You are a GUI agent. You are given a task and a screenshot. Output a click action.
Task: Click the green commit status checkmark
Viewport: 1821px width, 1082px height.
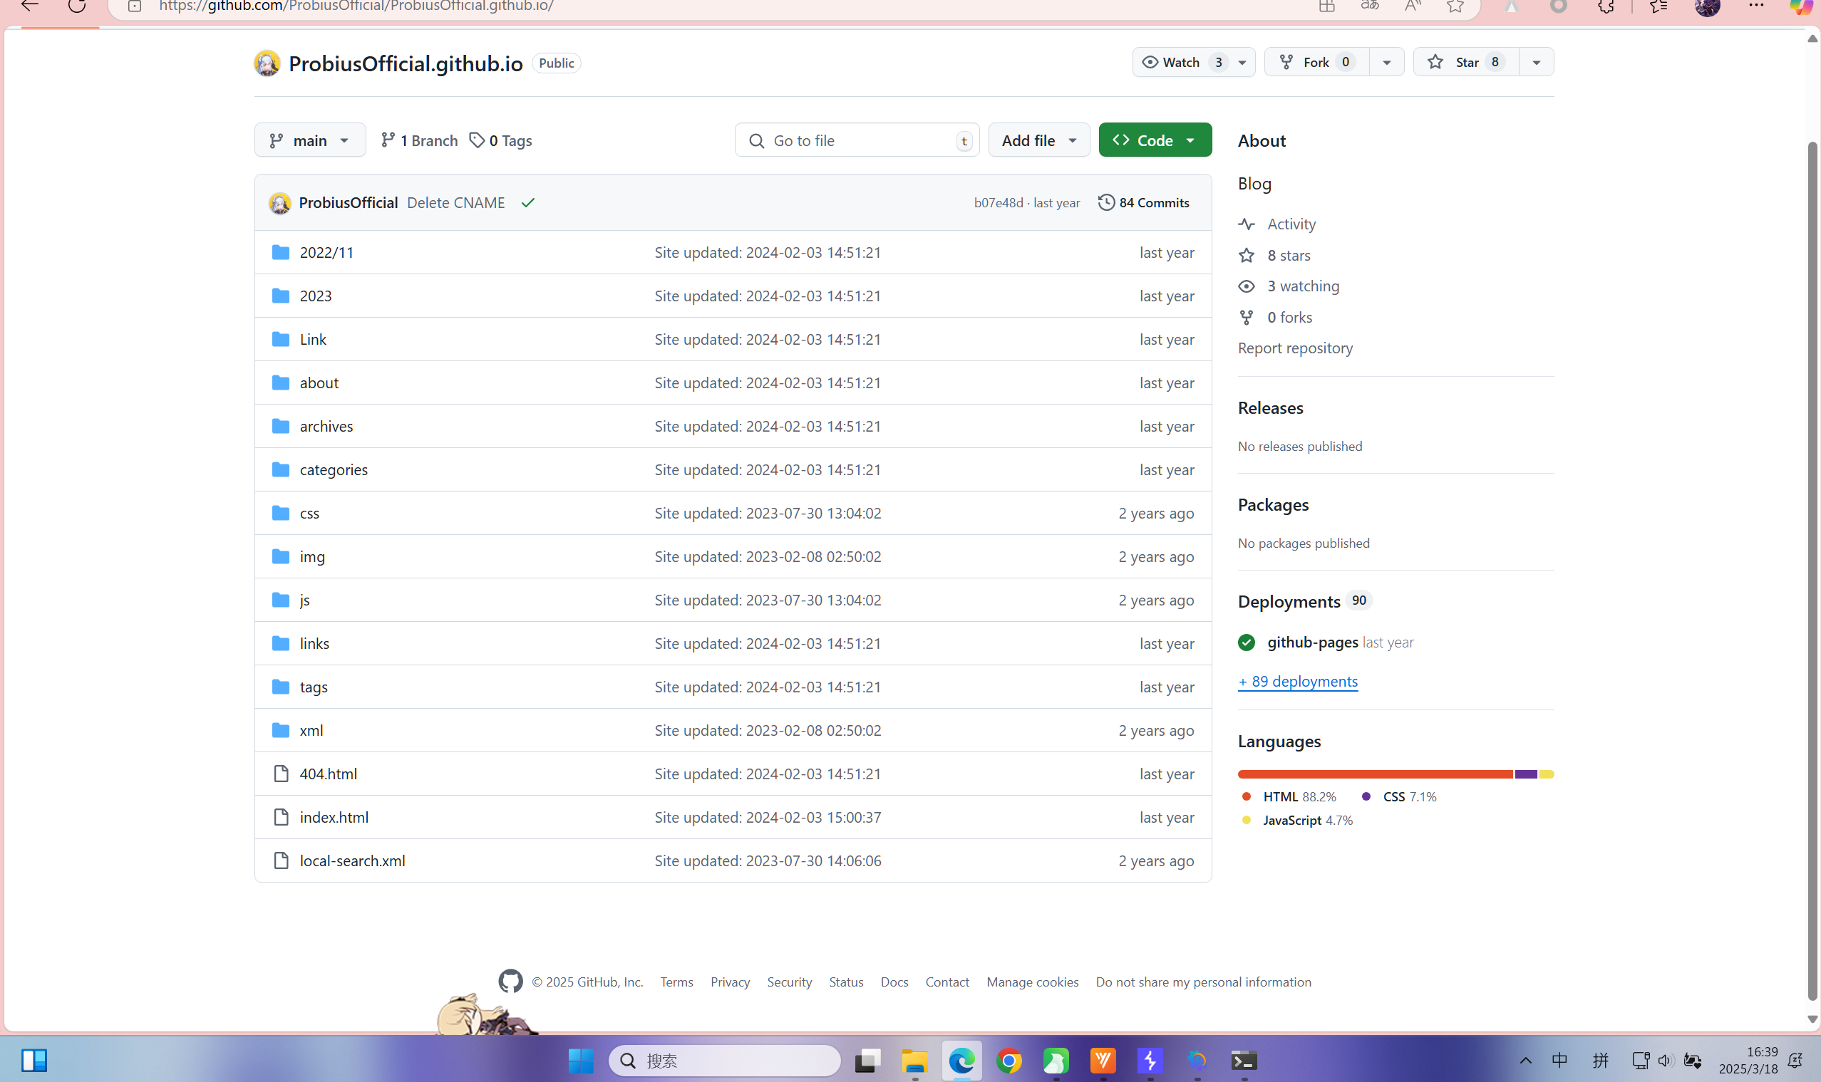click(528, 203)
